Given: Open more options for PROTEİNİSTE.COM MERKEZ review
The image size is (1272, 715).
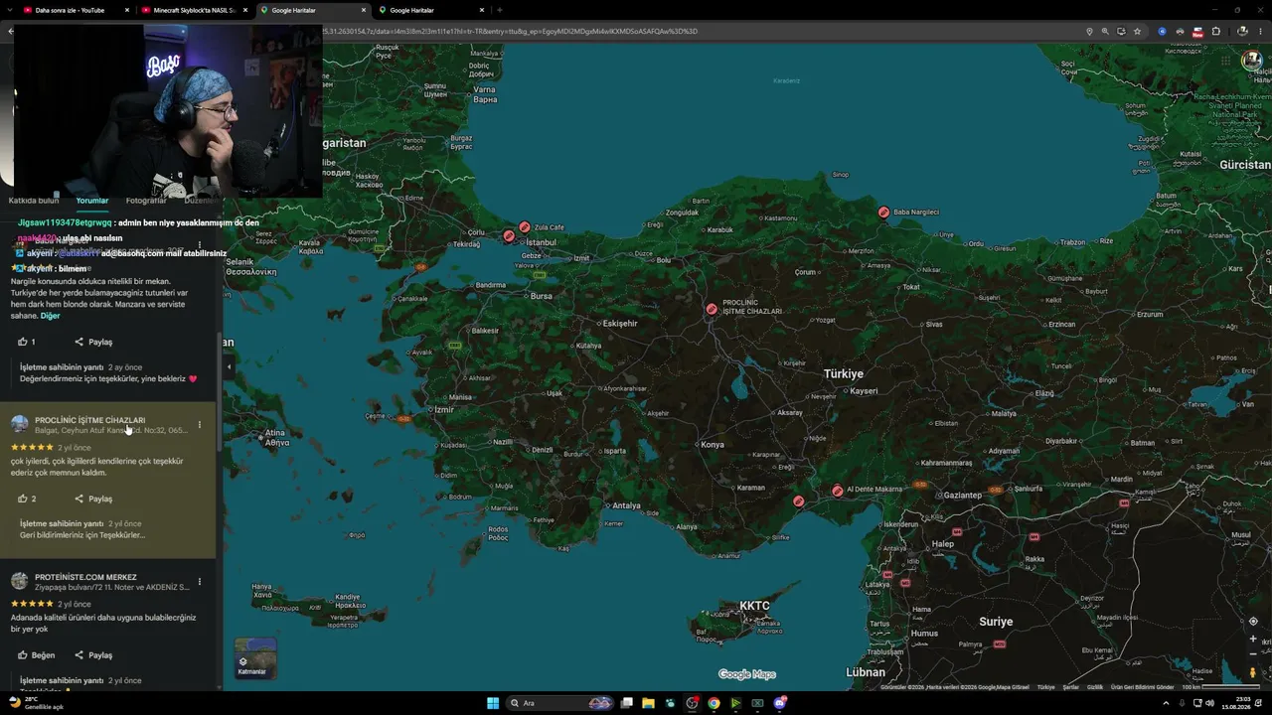Looking at the screenshot, I should (199, 582).
